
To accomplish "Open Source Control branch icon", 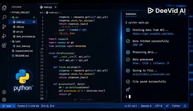I will coord(4,26).
